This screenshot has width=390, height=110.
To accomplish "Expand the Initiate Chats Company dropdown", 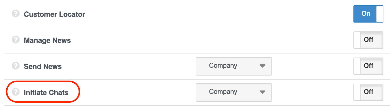I will point(234,92).
